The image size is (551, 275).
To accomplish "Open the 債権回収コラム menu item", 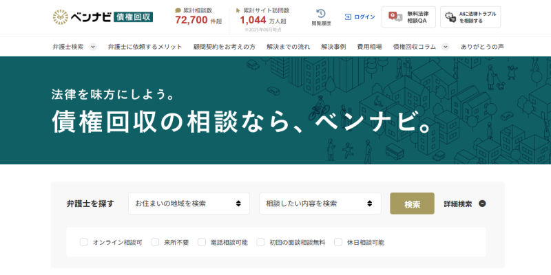I will click(x=415, y=47).
